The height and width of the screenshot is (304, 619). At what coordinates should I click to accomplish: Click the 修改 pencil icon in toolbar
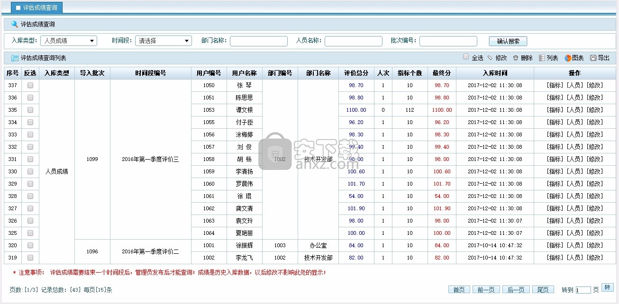point(490,58)
